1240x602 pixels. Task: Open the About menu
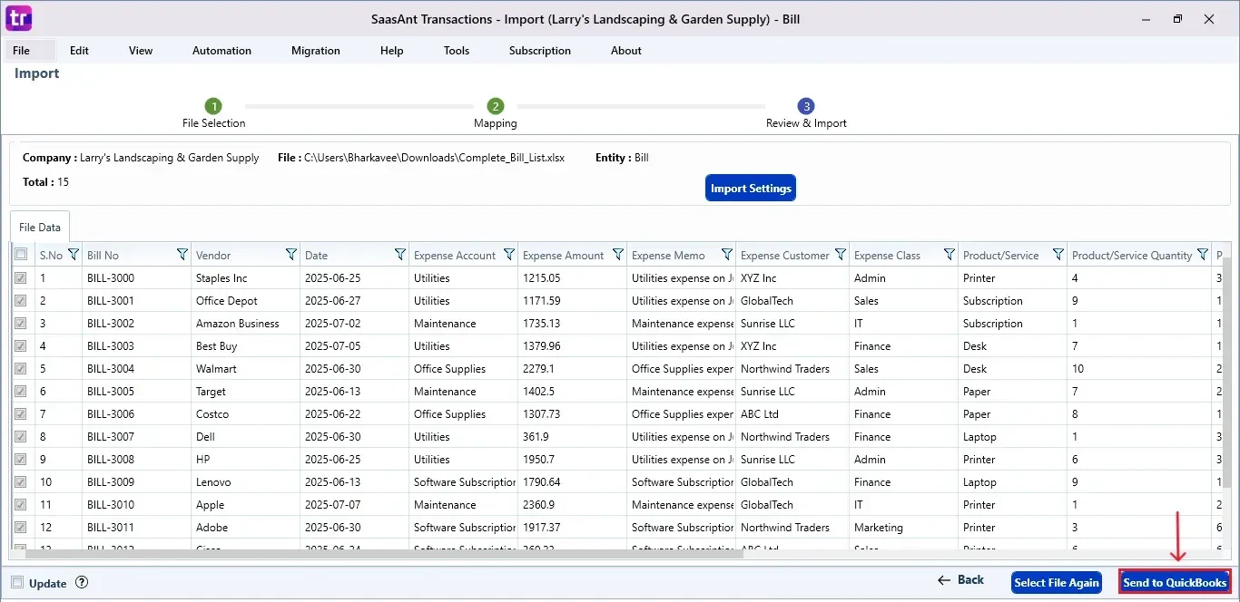[626, 51]
